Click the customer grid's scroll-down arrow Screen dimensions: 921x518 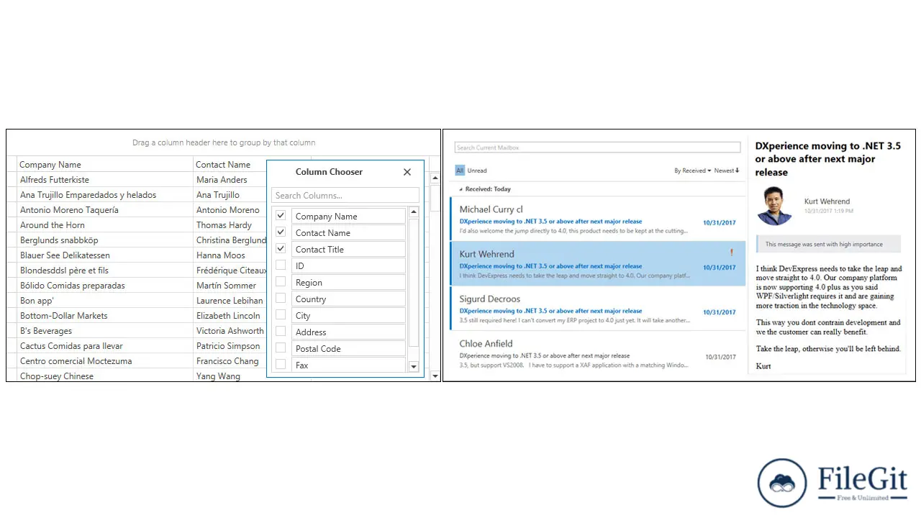point(435,376)
